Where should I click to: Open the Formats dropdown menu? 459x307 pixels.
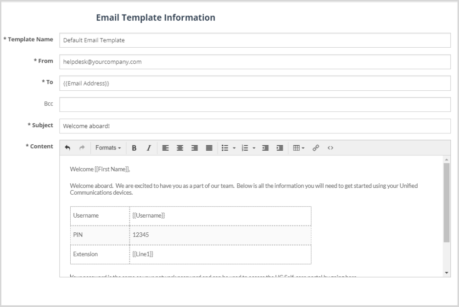pyautogui.click(x=108, y=148)
